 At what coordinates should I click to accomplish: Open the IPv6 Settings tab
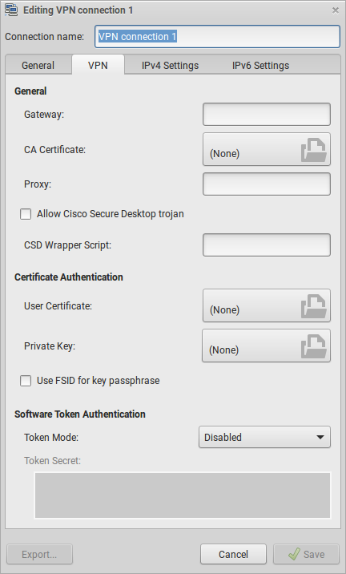(x=260, y=65)
